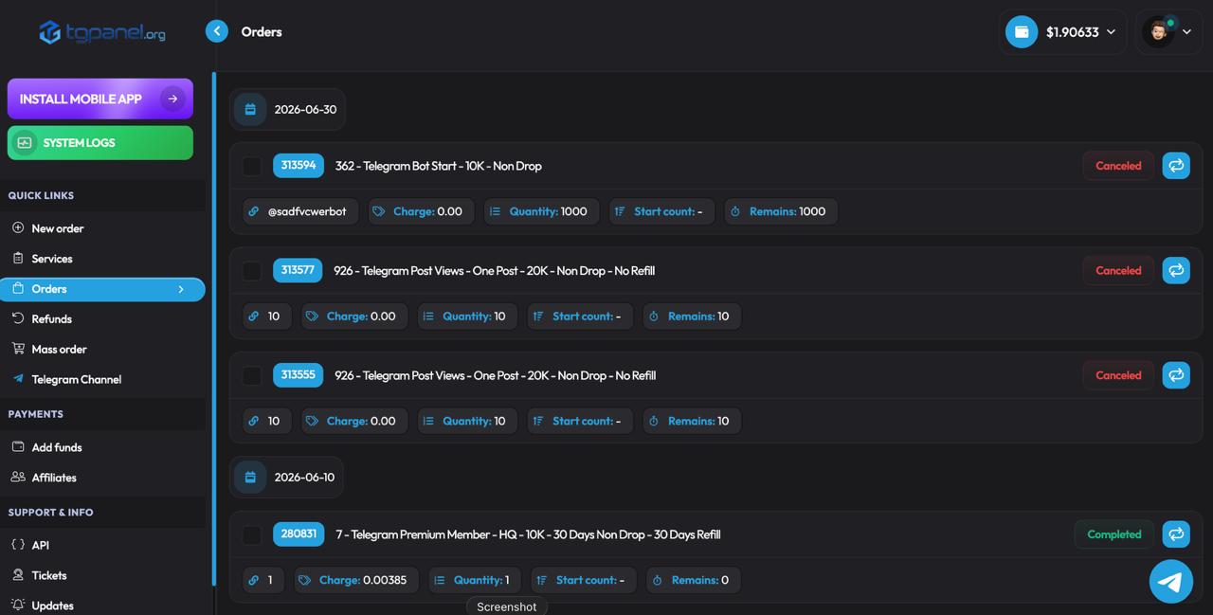Click the Quantity: 1000 chip
The height and width of the screenshot is (615, 1213).
(542, 211)
